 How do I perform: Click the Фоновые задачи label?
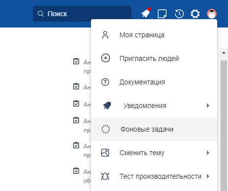coord(147,129)
